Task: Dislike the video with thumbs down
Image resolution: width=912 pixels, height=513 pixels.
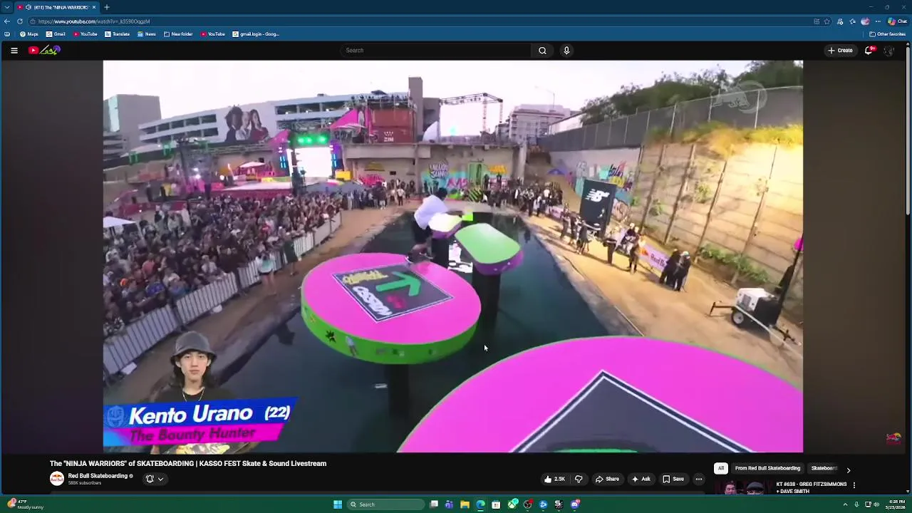Action: (579, 479)
